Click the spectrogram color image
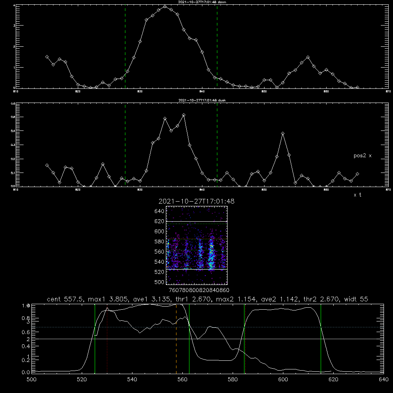 click(196, 245)
